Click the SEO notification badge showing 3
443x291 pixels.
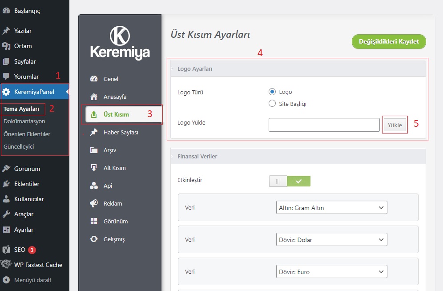pos(32,250)
